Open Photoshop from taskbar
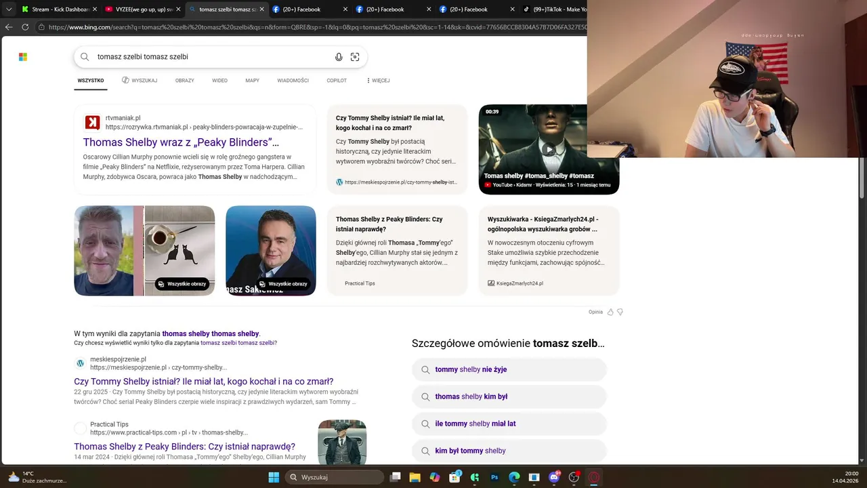The width and height of the screenshot is (867, 488). pos(494,477)
